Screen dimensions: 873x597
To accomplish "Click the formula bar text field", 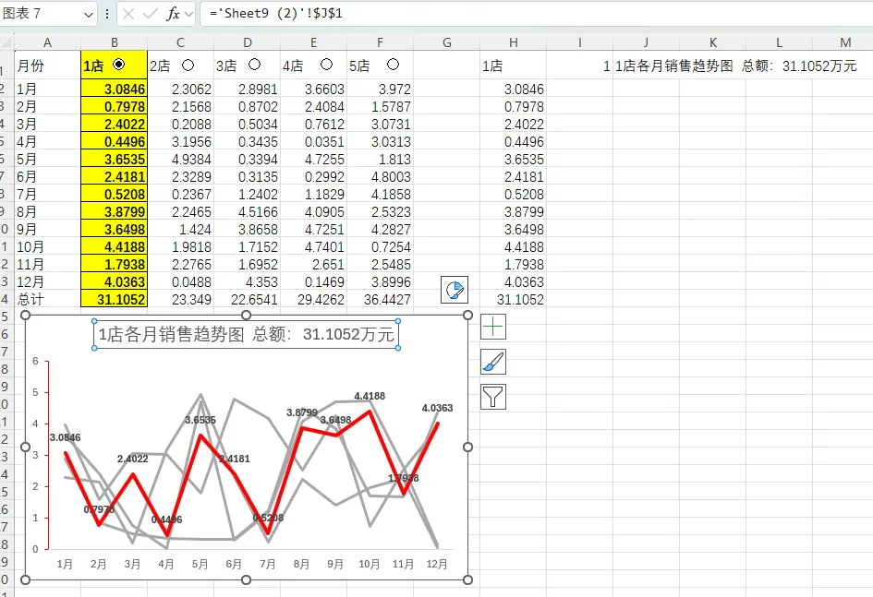I will click(536, 13).
